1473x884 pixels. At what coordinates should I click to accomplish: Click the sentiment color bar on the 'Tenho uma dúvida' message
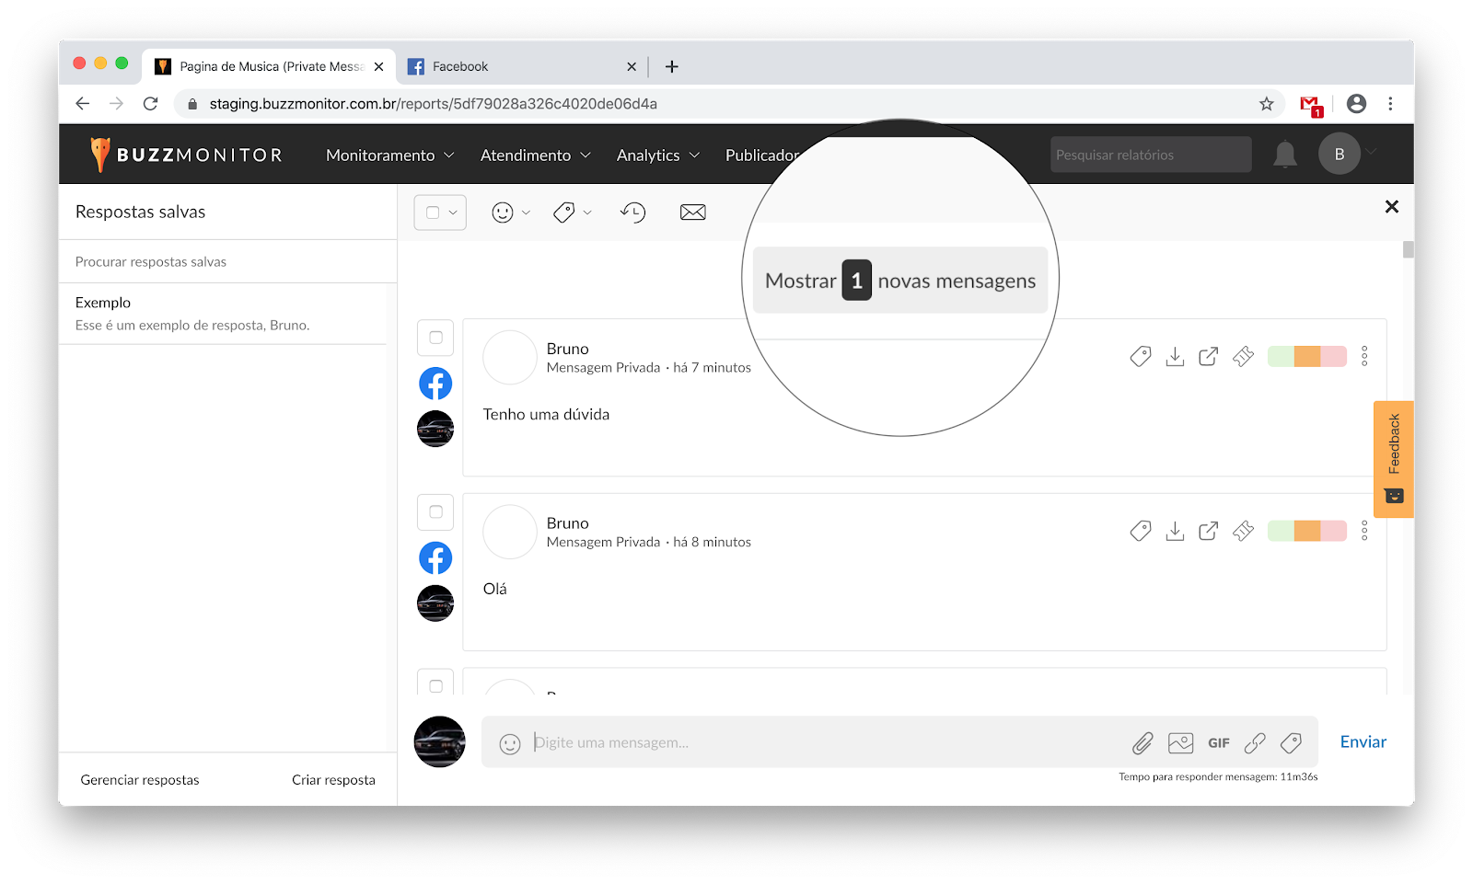(1306, 357)
